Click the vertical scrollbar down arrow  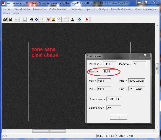(158, 127)
